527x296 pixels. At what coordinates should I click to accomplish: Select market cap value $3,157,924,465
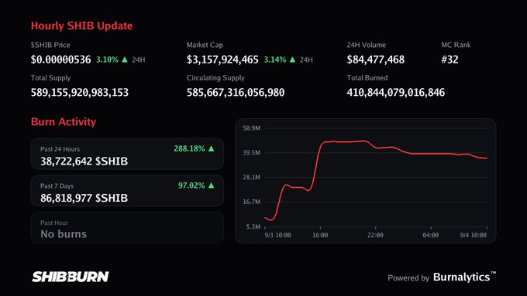point(222,60)
